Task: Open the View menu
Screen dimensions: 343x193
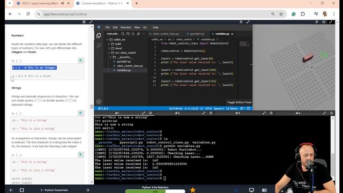Action: 137,27
